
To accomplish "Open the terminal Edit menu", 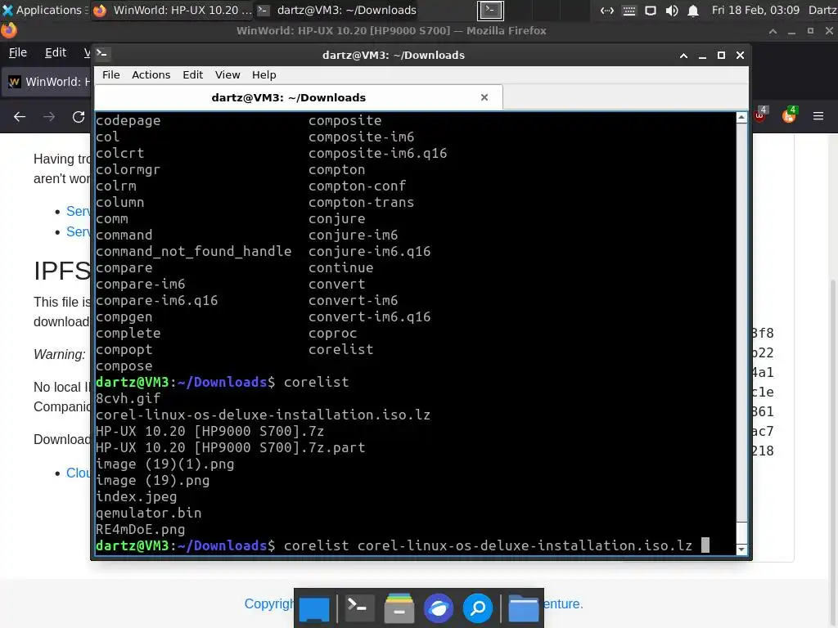I will pos(192,74).
